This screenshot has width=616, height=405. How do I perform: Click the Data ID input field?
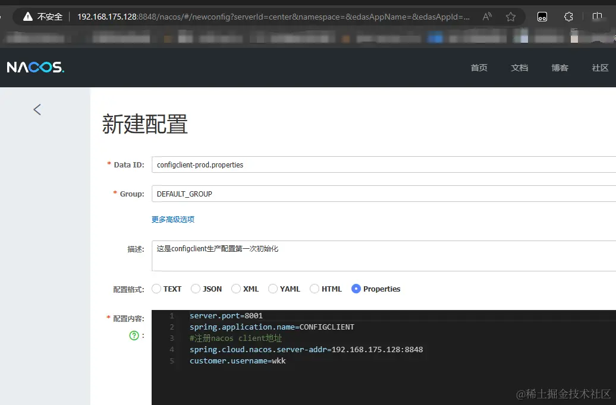[x=384, y=165]
